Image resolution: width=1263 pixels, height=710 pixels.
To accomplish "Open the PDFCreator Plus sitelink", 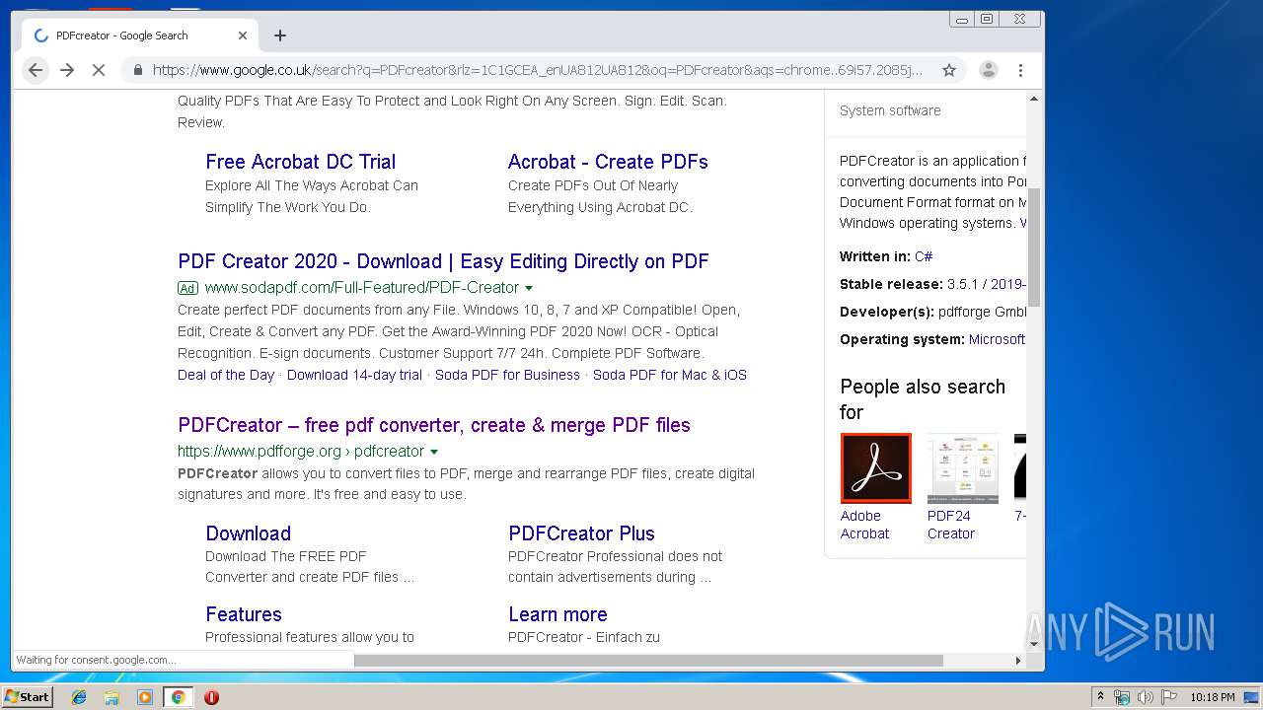I will [x=581, y=533].
